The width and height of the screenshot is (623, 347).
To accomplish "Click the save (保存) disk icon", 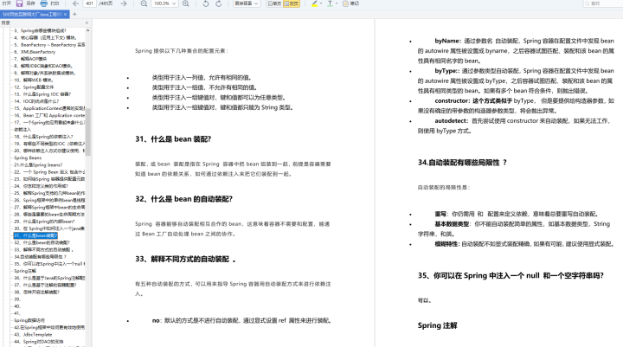I will point(19,3).
